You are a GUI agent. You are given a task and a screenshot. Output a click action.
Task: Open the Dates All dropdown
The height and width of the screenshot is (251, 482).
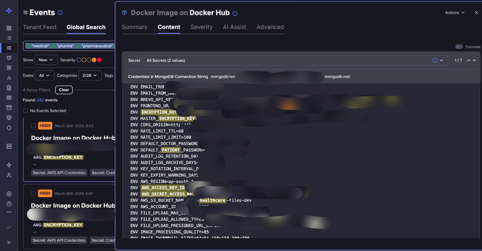[45, 76]
